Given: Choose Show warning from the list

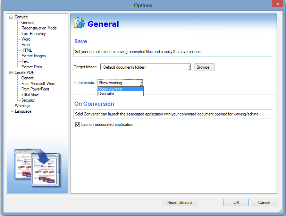Looking at the screenshot, I should pos(120,89).
